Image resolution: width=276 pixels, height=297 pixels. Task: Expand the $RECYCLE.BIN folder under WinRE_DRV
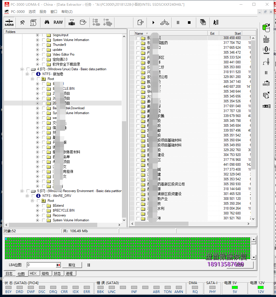(x=37, y=210)
